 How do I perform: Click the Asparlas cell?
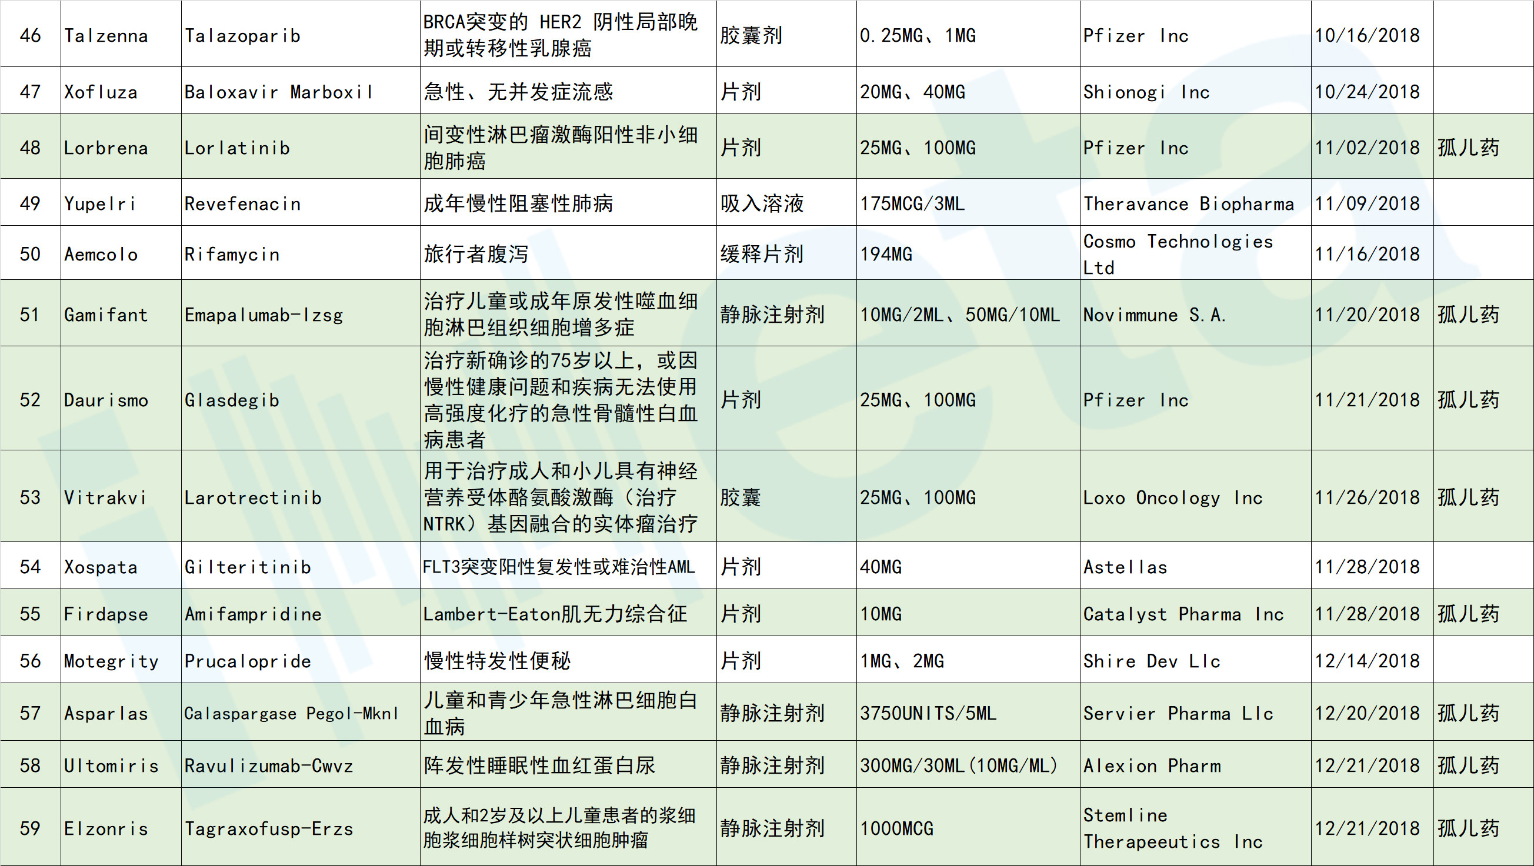121,712
